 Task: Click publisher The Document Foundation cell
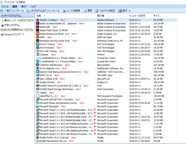[x=110, y=96]
